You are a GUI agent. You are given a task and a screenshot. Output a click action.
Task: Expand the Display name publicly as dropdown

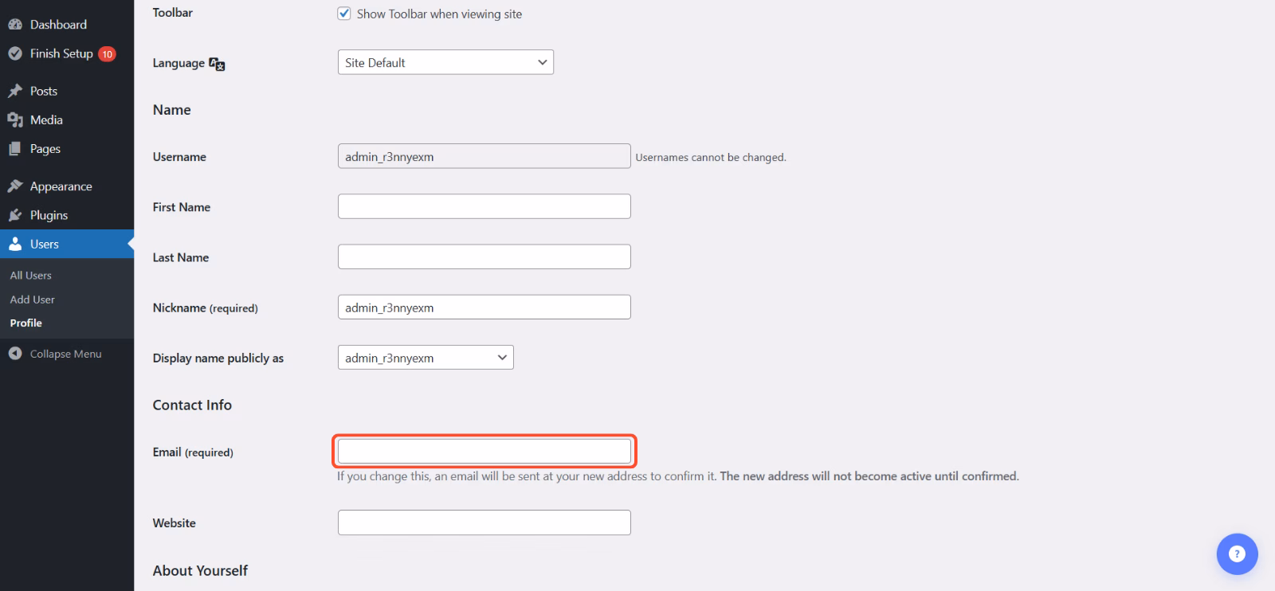click(x=426, y=358)
